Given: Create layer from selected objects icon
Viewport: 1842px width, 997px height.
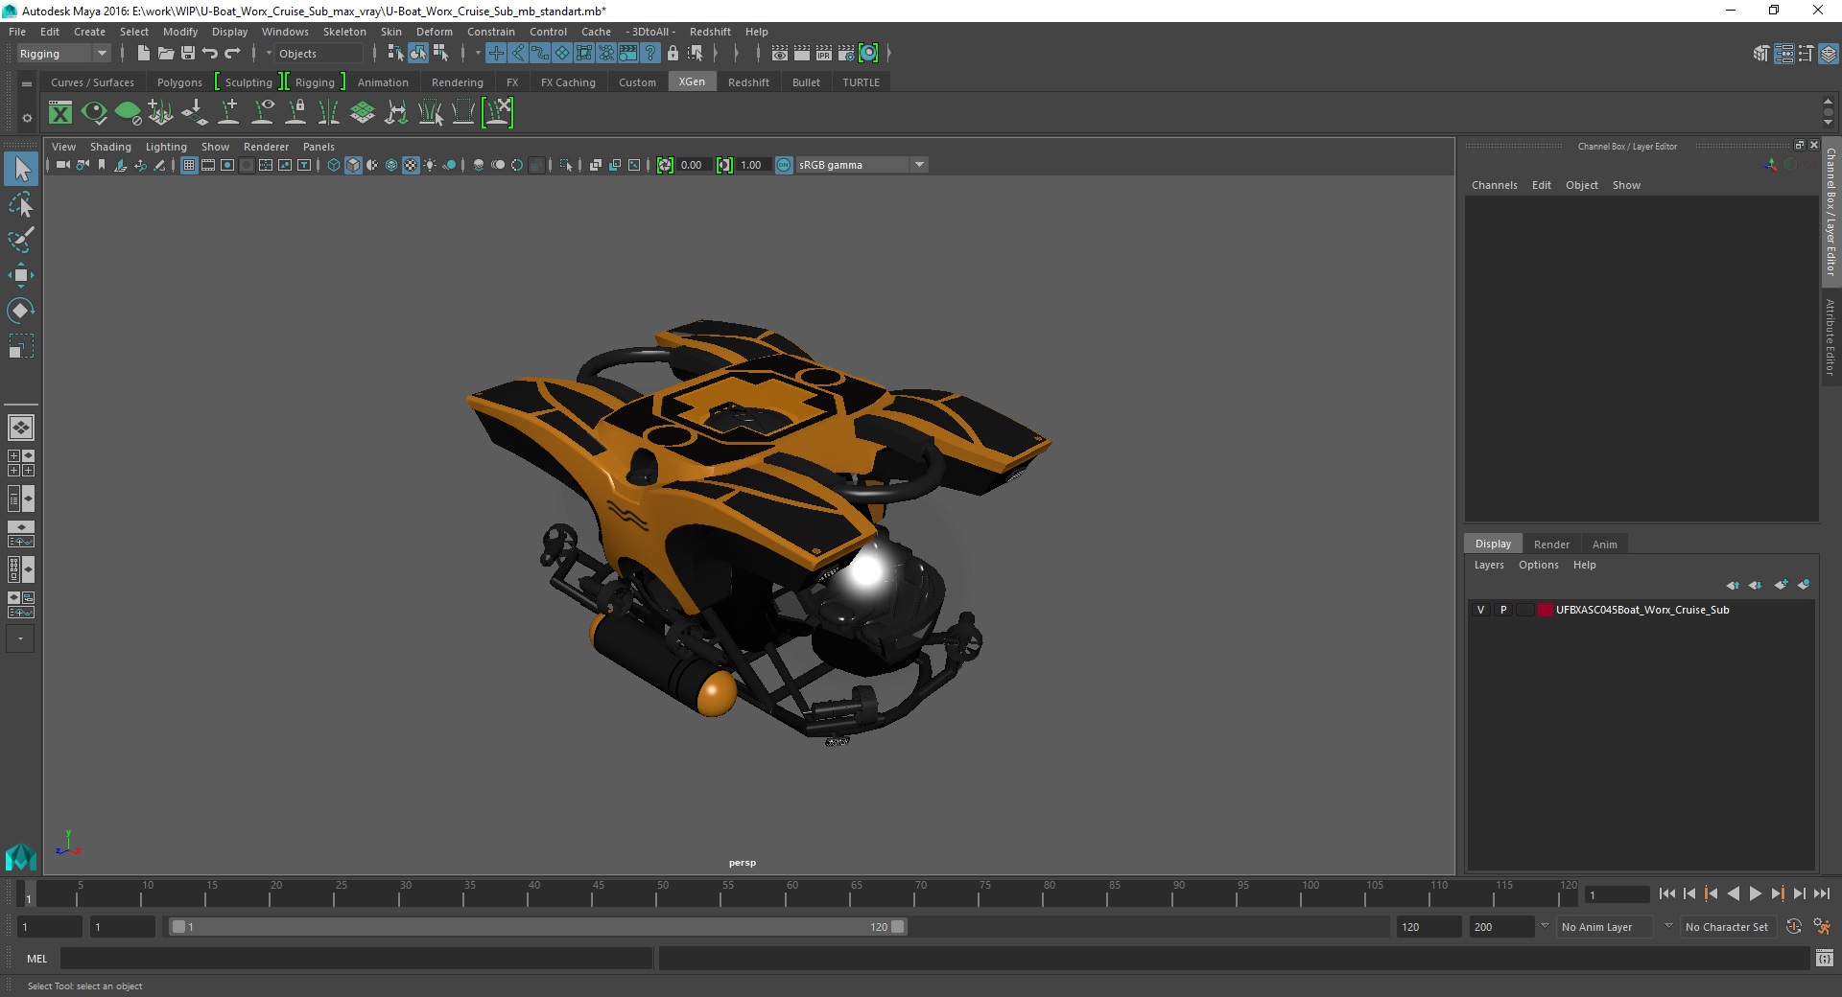Looking at the screenshot, I should (1804, 585).
